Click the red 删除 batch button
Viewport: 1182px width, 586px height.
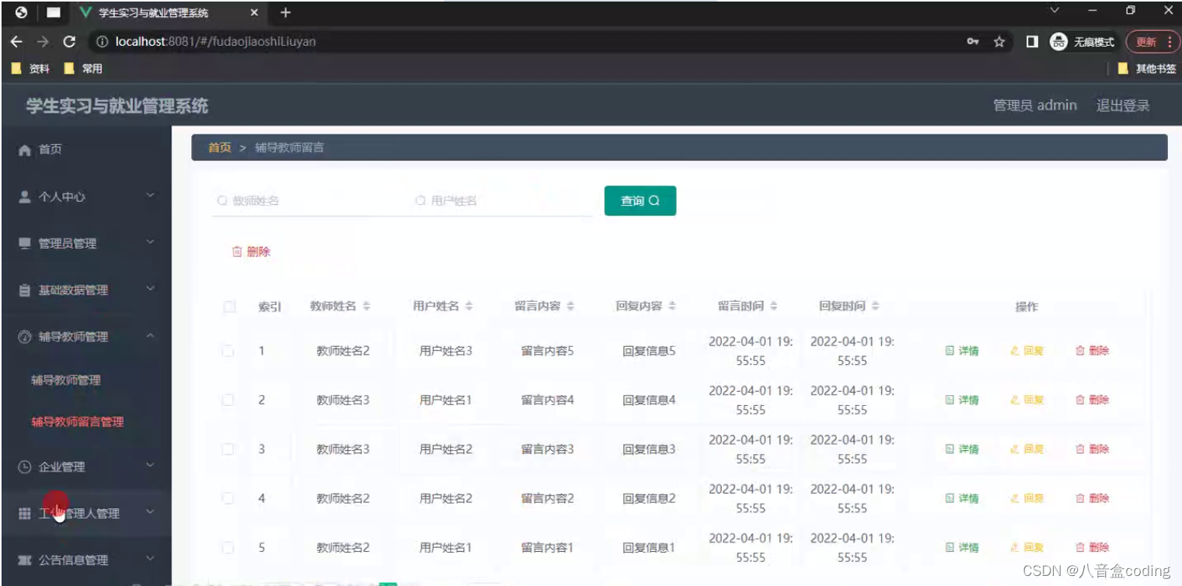click(x=251, y=251)
